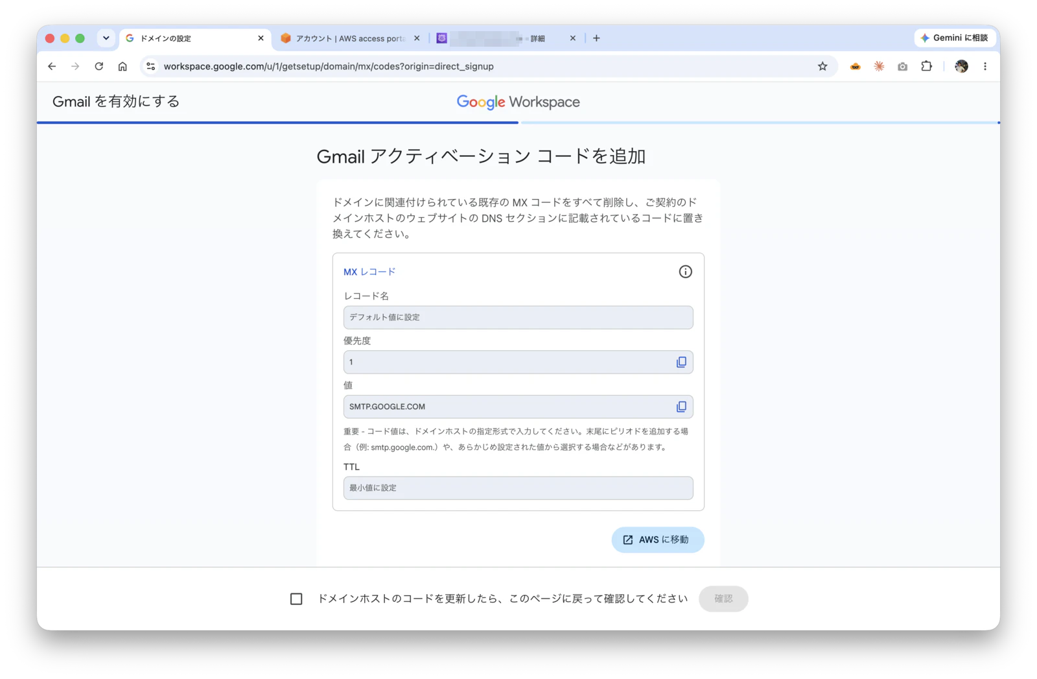Click the レコード名 field
The width and height of the screenshot is (1037, 679).
click(518, 317)
